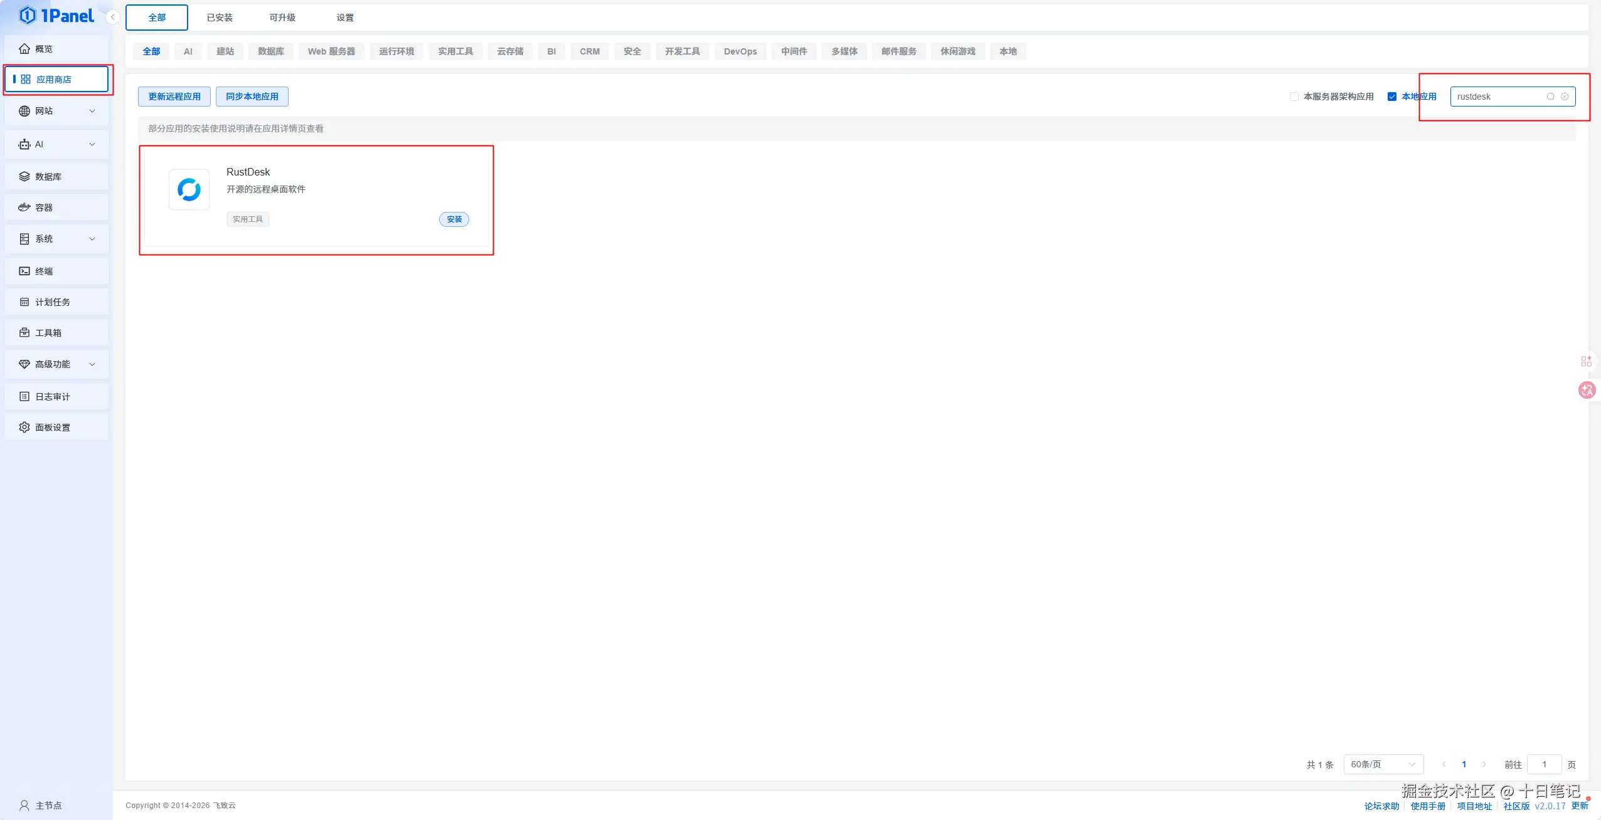The image size is (1601, 820).
Task: Click the search magnifier icon
Action: click(1550, 97)
